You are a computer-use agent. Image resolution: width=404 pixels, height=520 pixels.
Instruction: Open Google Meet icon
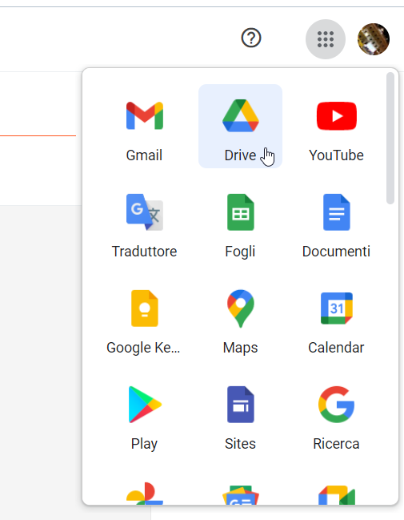(337, 495)
